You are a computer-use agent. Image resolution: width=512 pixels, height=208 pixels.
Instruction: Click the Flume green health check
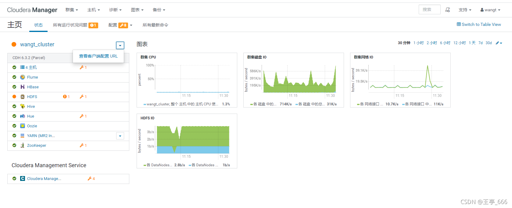[14, 77]
